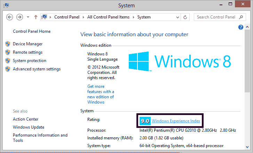Select Control Panel in the breadcrumb
Image resolution: width=253 pixels, height=153 pixels.
(67, 17)
